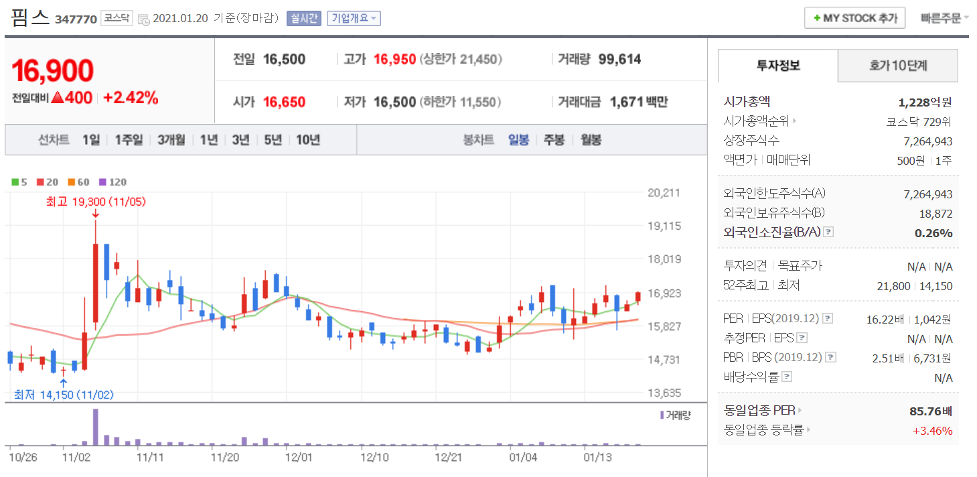Click the 코스닥 market badge

coord(117,18)
